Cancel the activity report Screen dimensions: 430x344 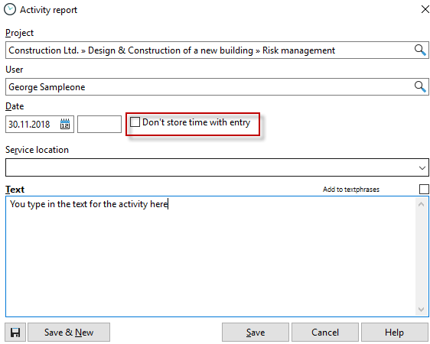(325, 333)
